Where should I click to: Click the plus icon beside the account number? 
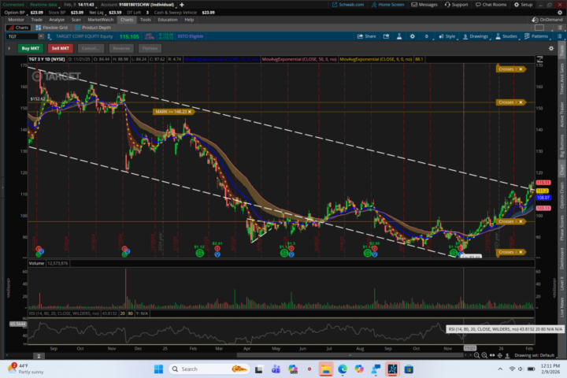click(182, 5)
